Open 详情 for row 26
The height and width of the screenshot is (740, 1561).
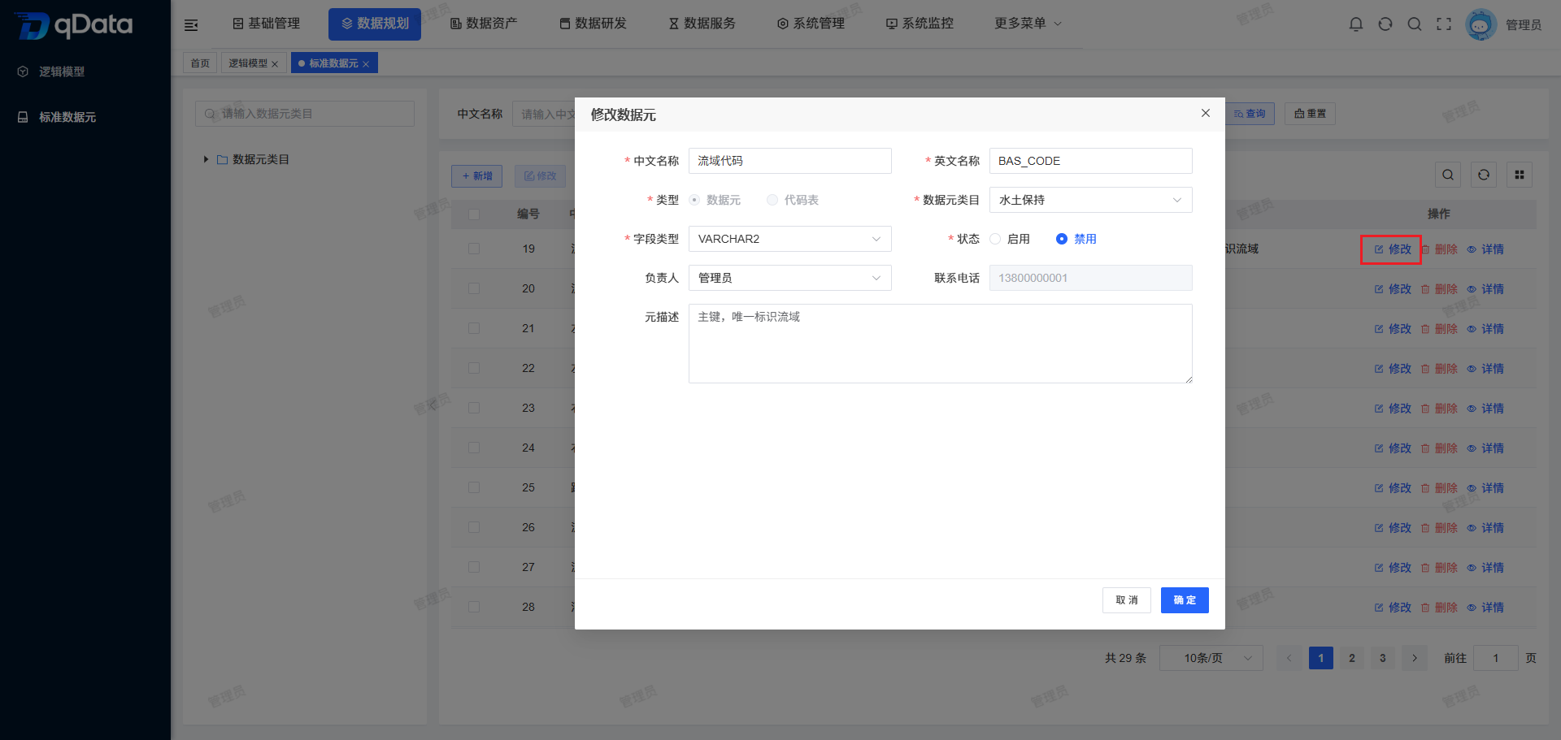(1485, 528)
